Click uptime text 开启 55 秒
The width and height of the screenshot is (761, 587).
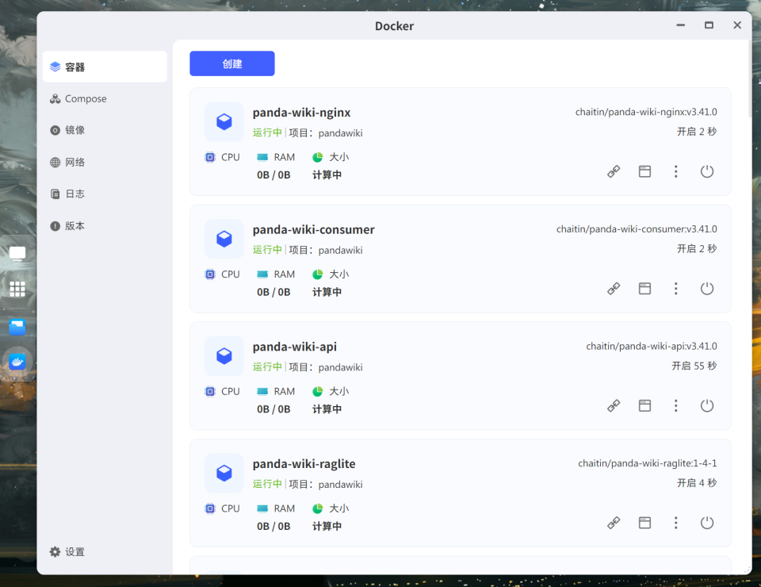694,366
